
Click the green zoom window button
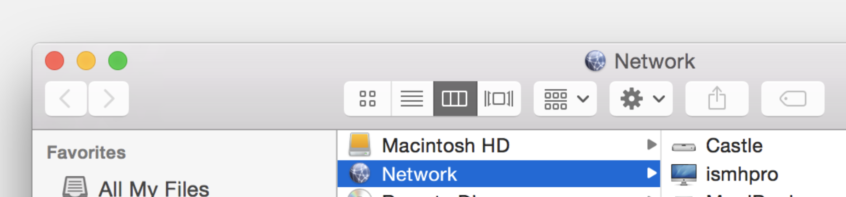[x=118, y=61]
